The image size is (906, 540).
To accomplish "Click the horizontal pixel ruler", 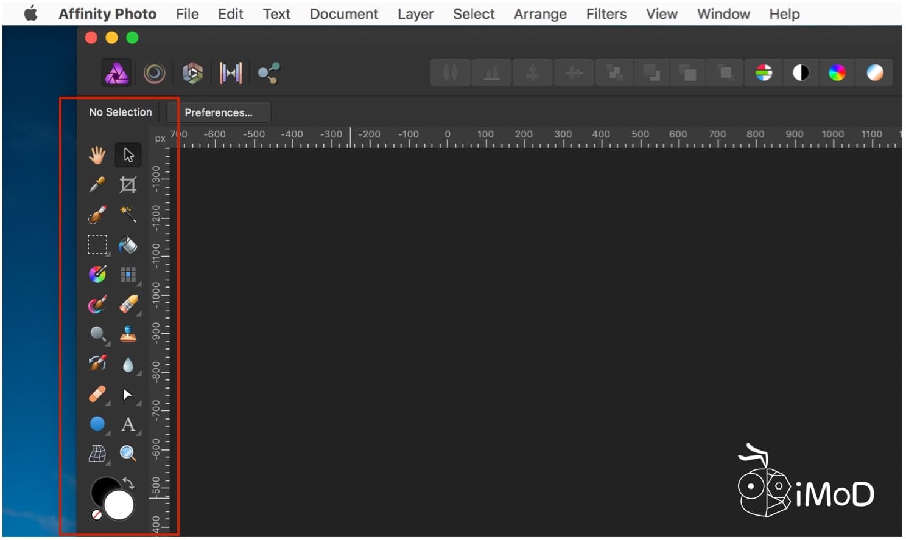I will (487, 139).
